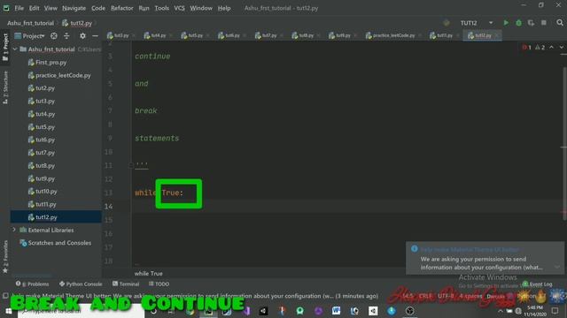The image size is (567, 318).
Task: Open the Project view dropdown
Action: click(29, 35)
